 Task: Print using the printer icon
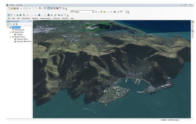(x=17, y=8)
